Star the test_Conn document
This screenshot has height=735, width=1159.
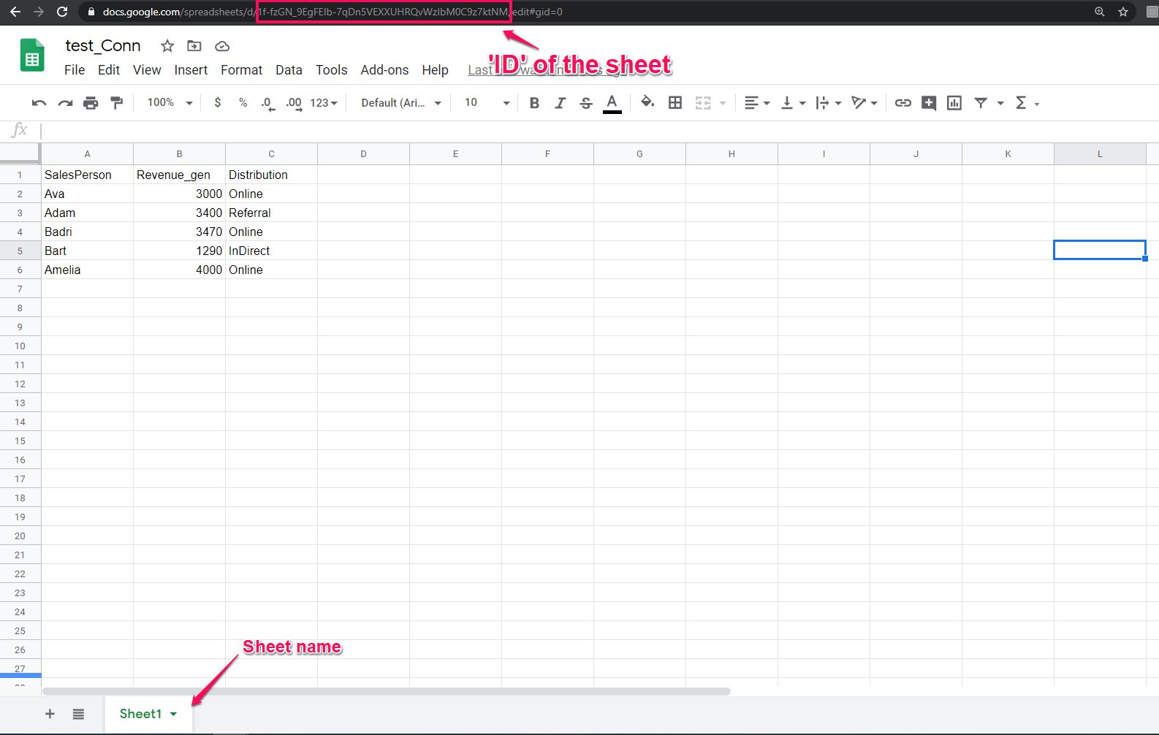point(167,46)
